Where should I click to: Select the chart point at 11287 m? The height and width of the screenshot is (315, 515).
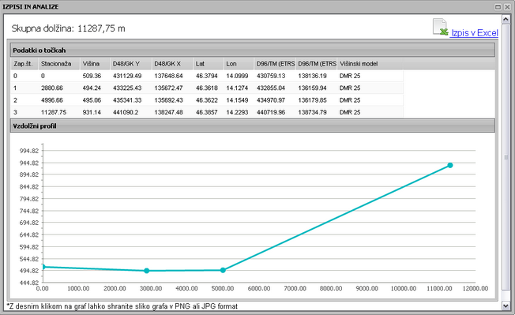tap(450, 165)
